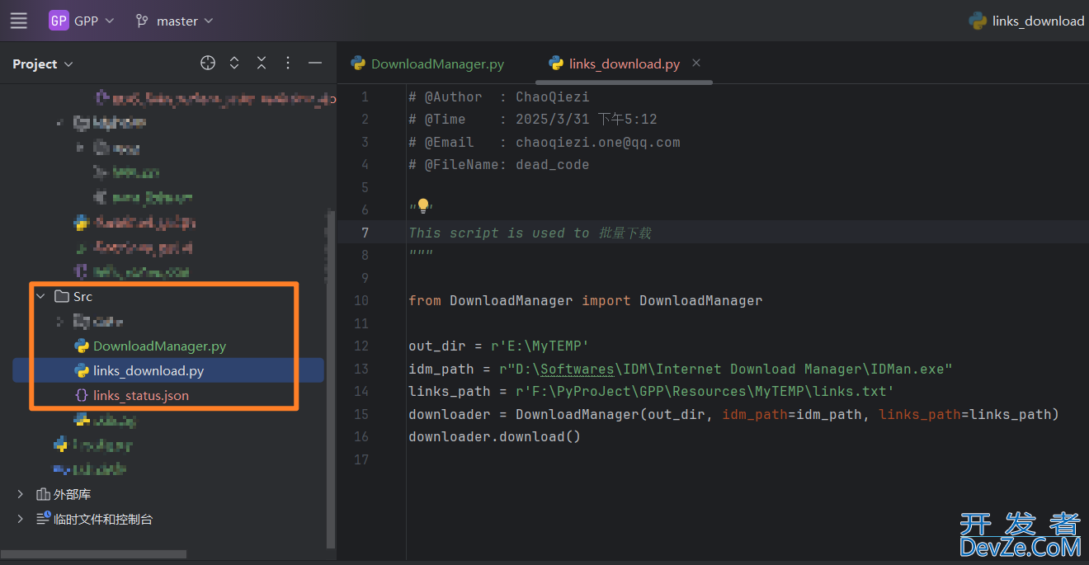Select links_download.py in the project tree
1089x565 pixels.
pos(148,371)
